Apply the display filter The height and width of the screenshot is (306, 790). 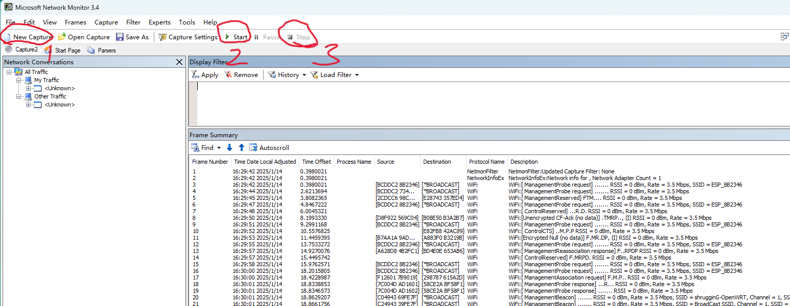click(204, 74)
